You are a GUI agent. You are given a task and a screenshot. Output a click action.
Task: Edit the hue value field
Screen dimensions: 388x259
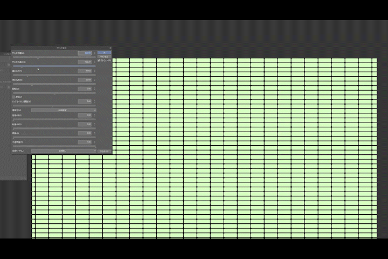click(85, 115)
